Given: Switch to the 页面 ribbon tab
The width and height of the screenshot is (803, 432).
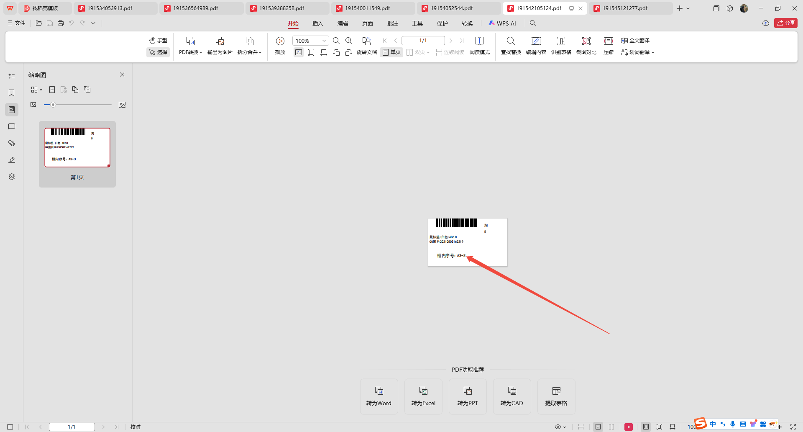Looking at the screenshot, I should pos(368,23).
